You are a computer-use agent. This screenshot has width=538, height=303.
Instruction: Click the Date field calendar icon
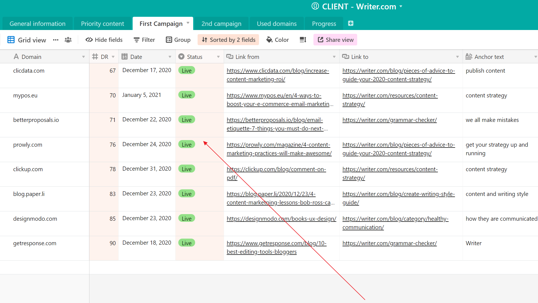point(124,57)
